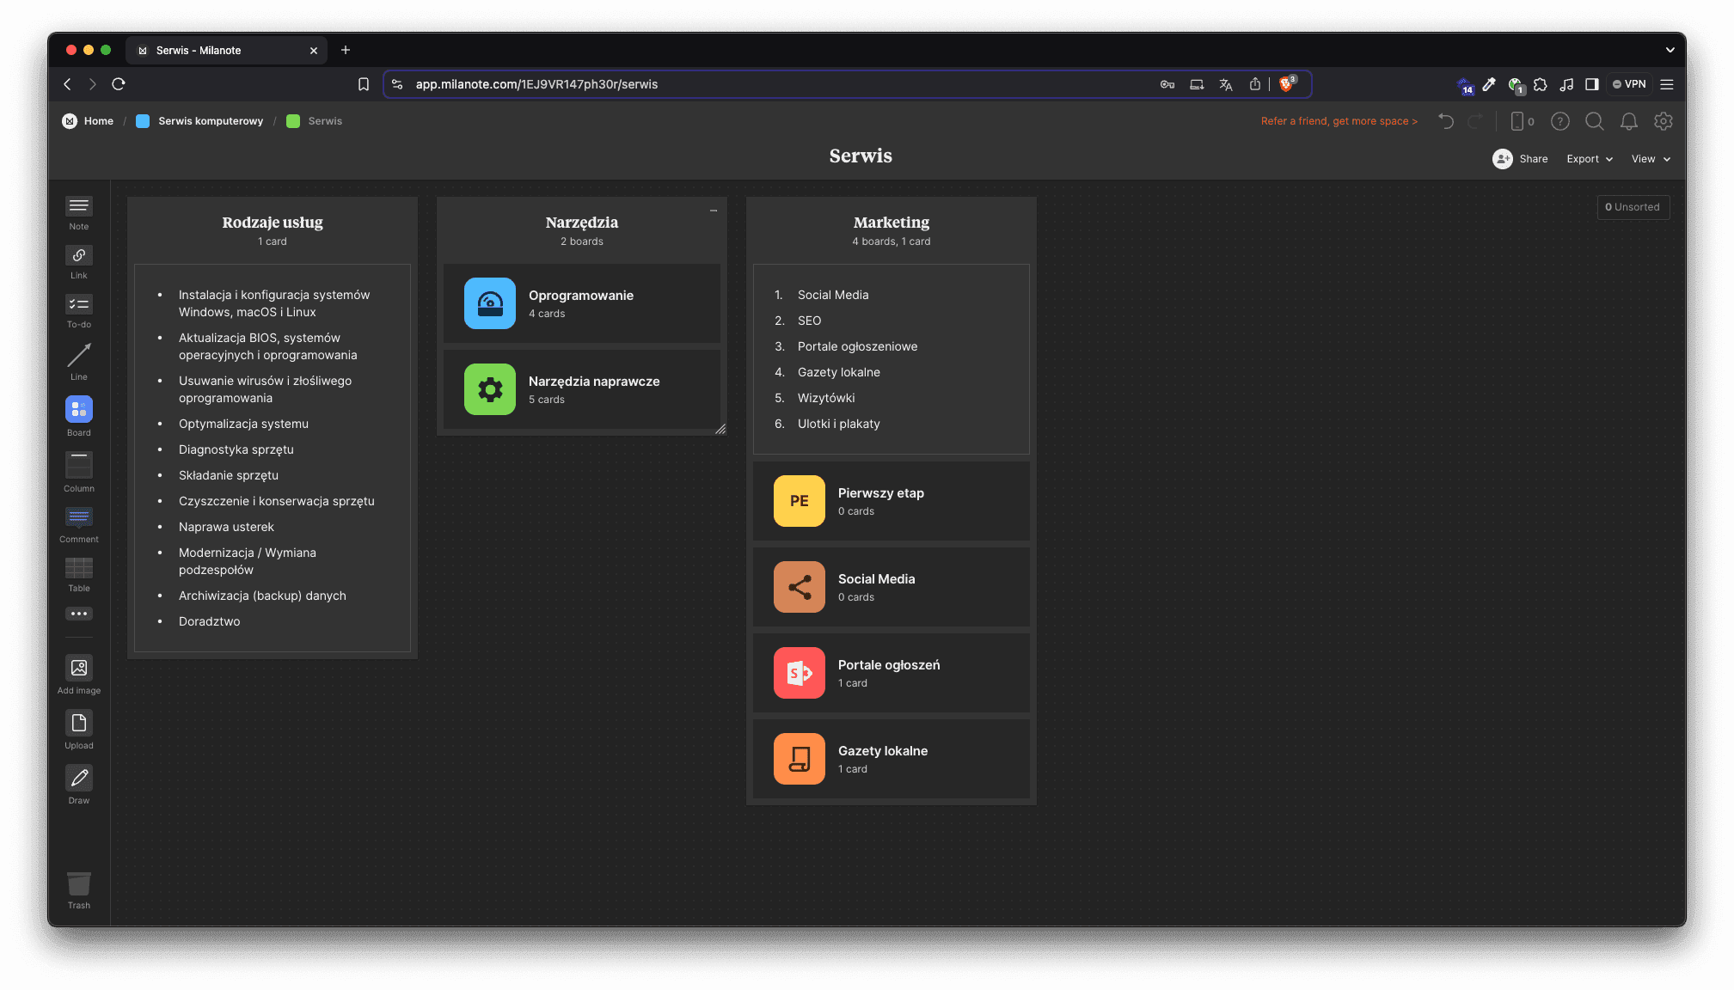Choose the Line drawing tool

pos(78,355)
